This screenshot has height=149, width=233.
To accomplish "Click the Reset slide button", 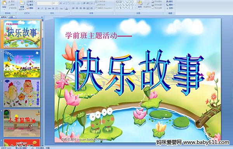I will click(30, 5).
